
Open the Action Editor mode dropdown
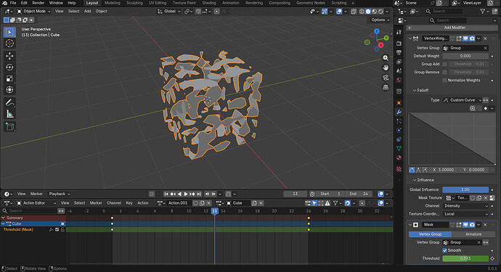pyautogui.click(x=36, y=203)
